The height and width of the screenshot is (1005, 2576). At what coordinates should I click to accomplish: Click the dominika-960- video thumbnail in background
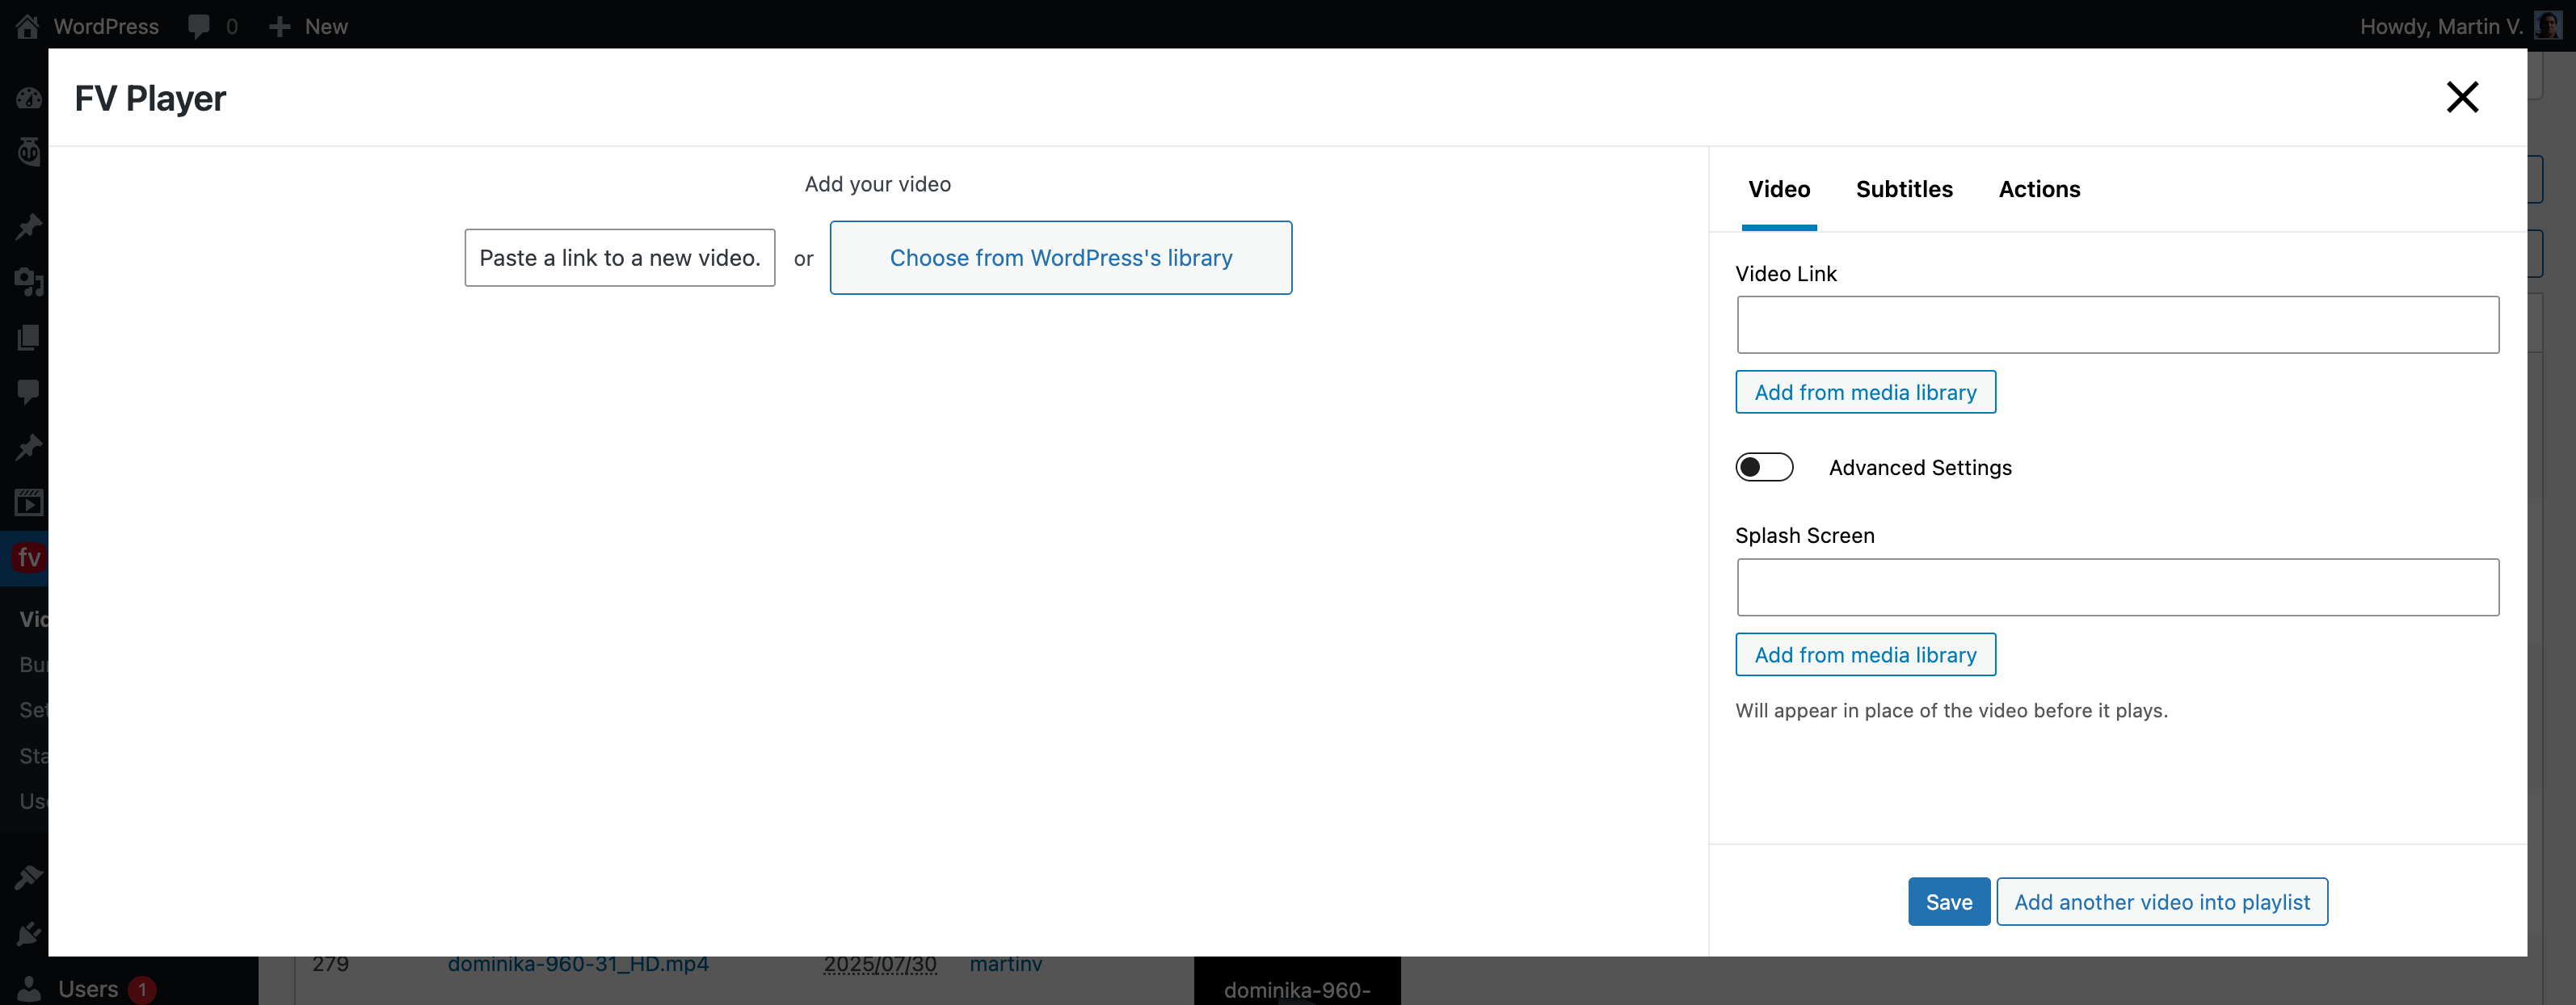pos(1297,981)
